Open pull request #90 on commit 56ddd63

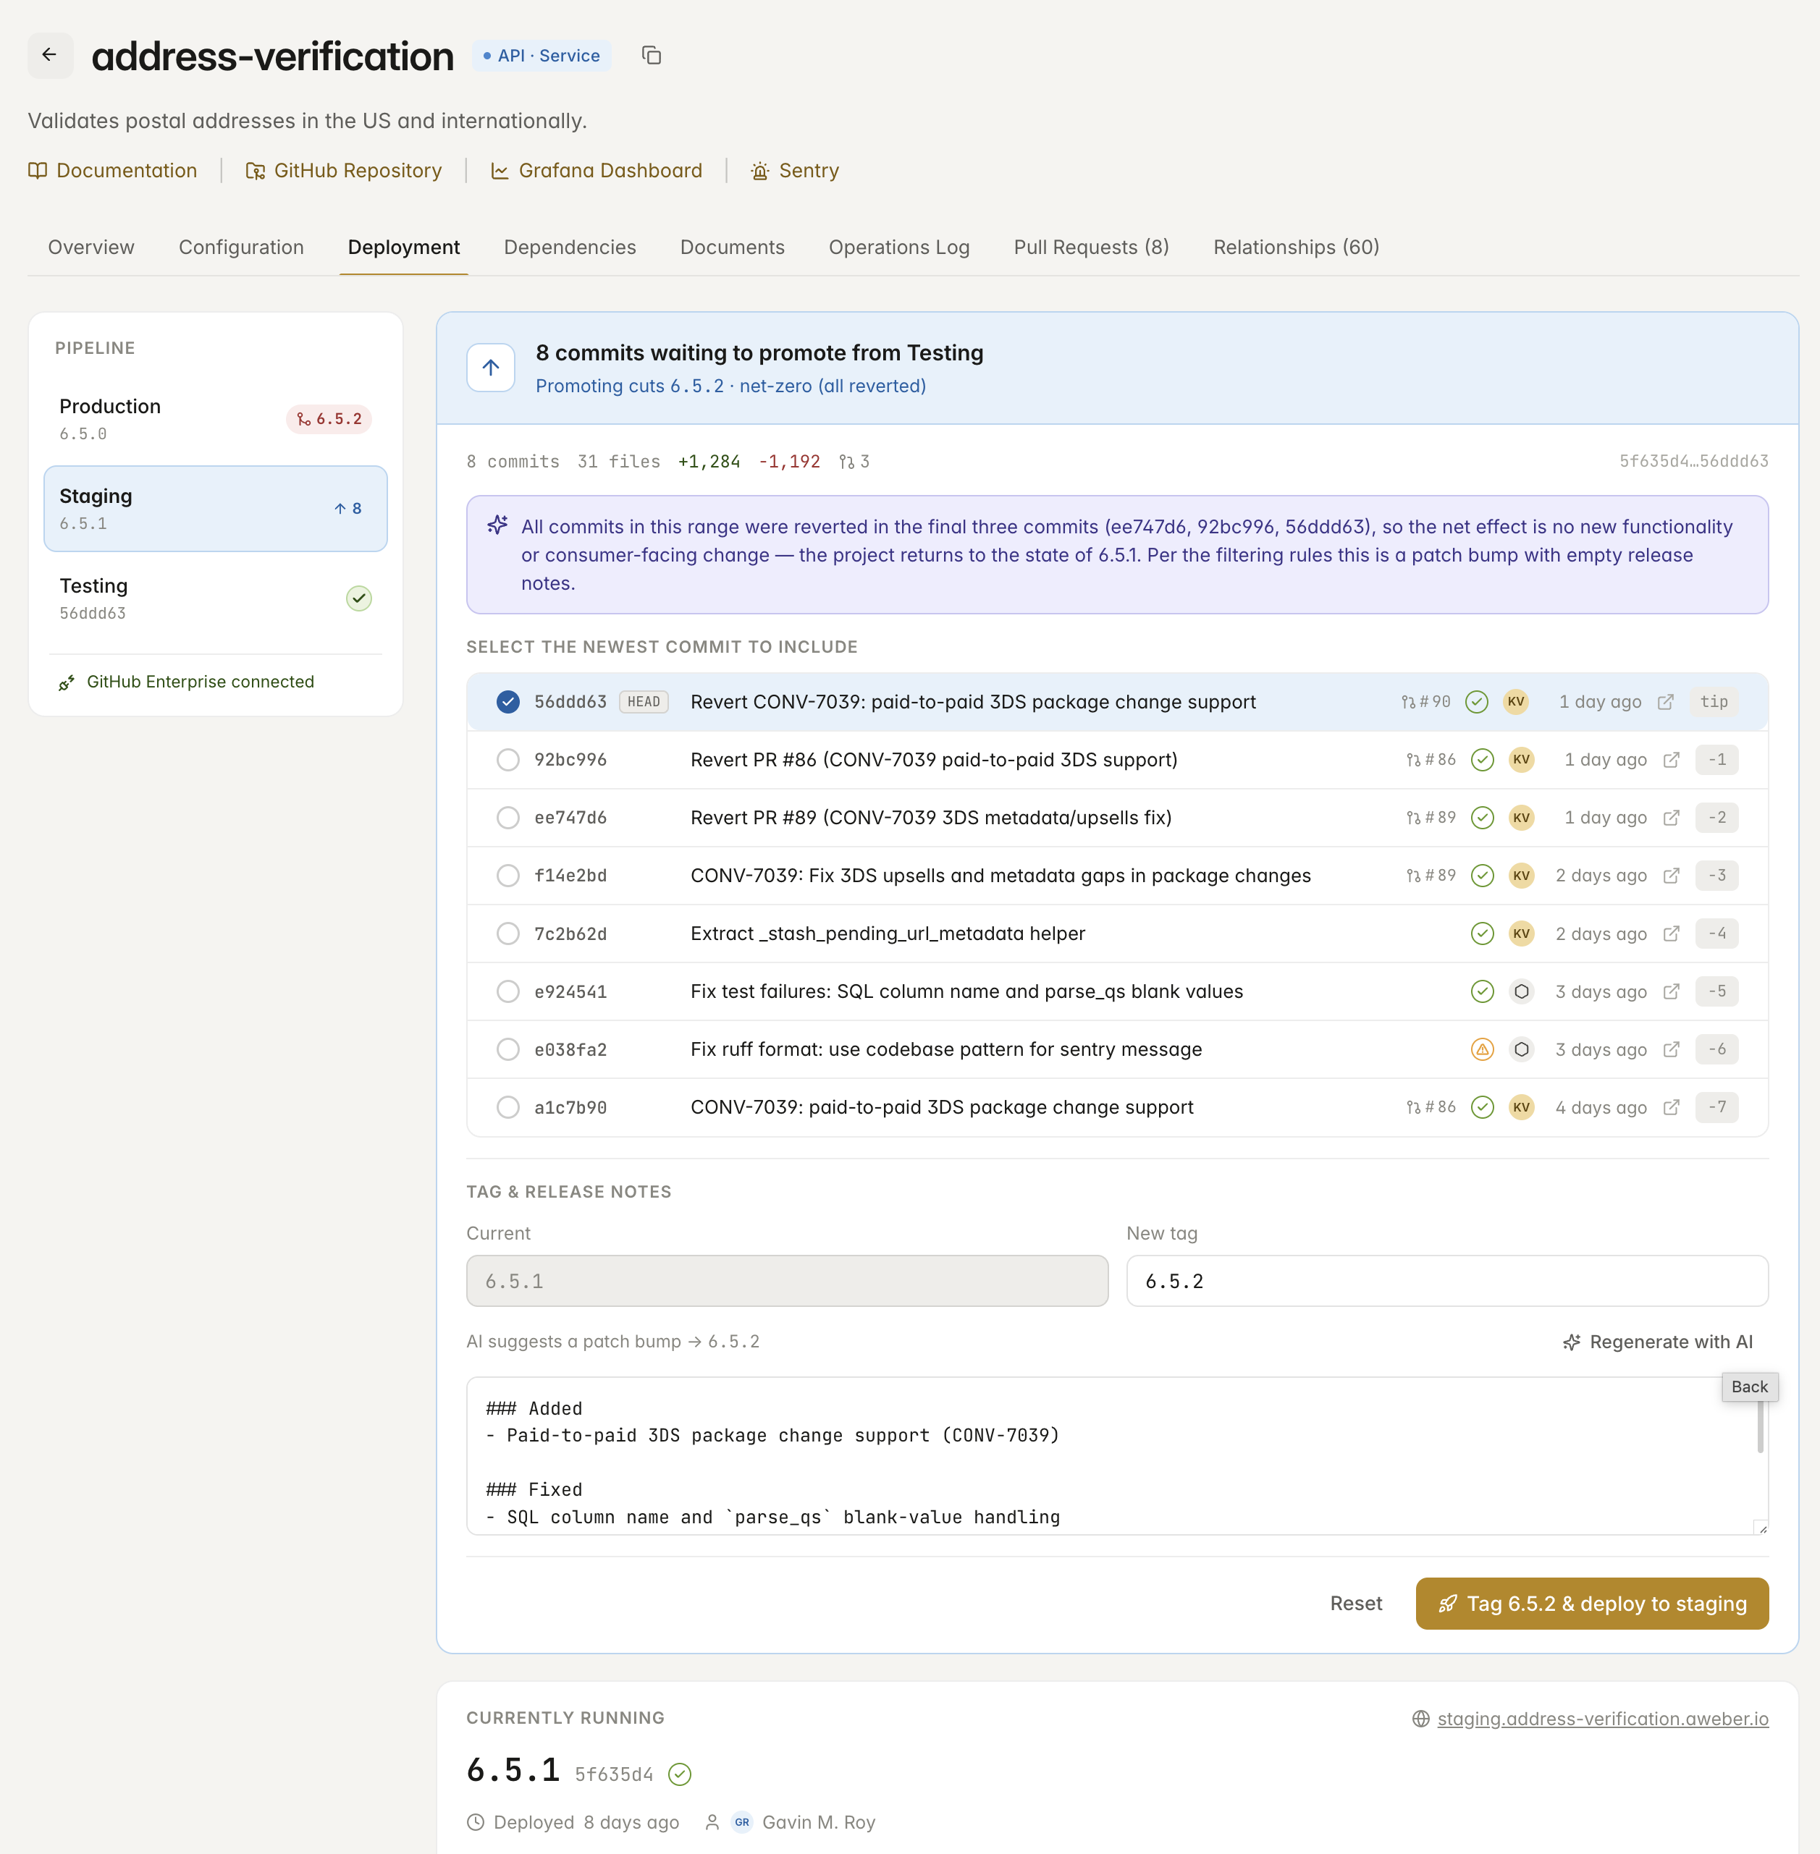coord(1425,701)
